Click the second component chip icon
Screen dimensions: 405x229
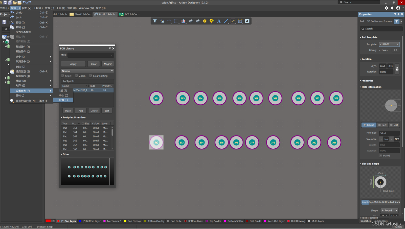(x=198, y=21)
